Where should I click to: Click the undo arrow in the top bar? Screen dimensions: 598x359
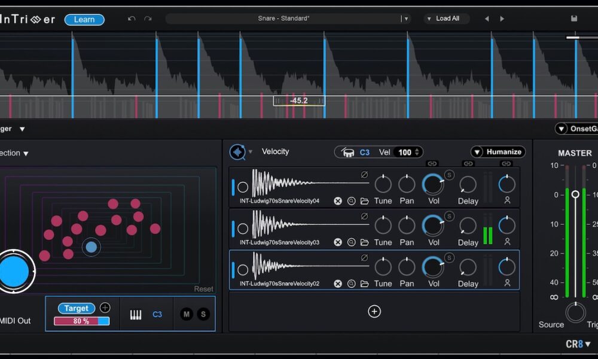click(132, 19)
